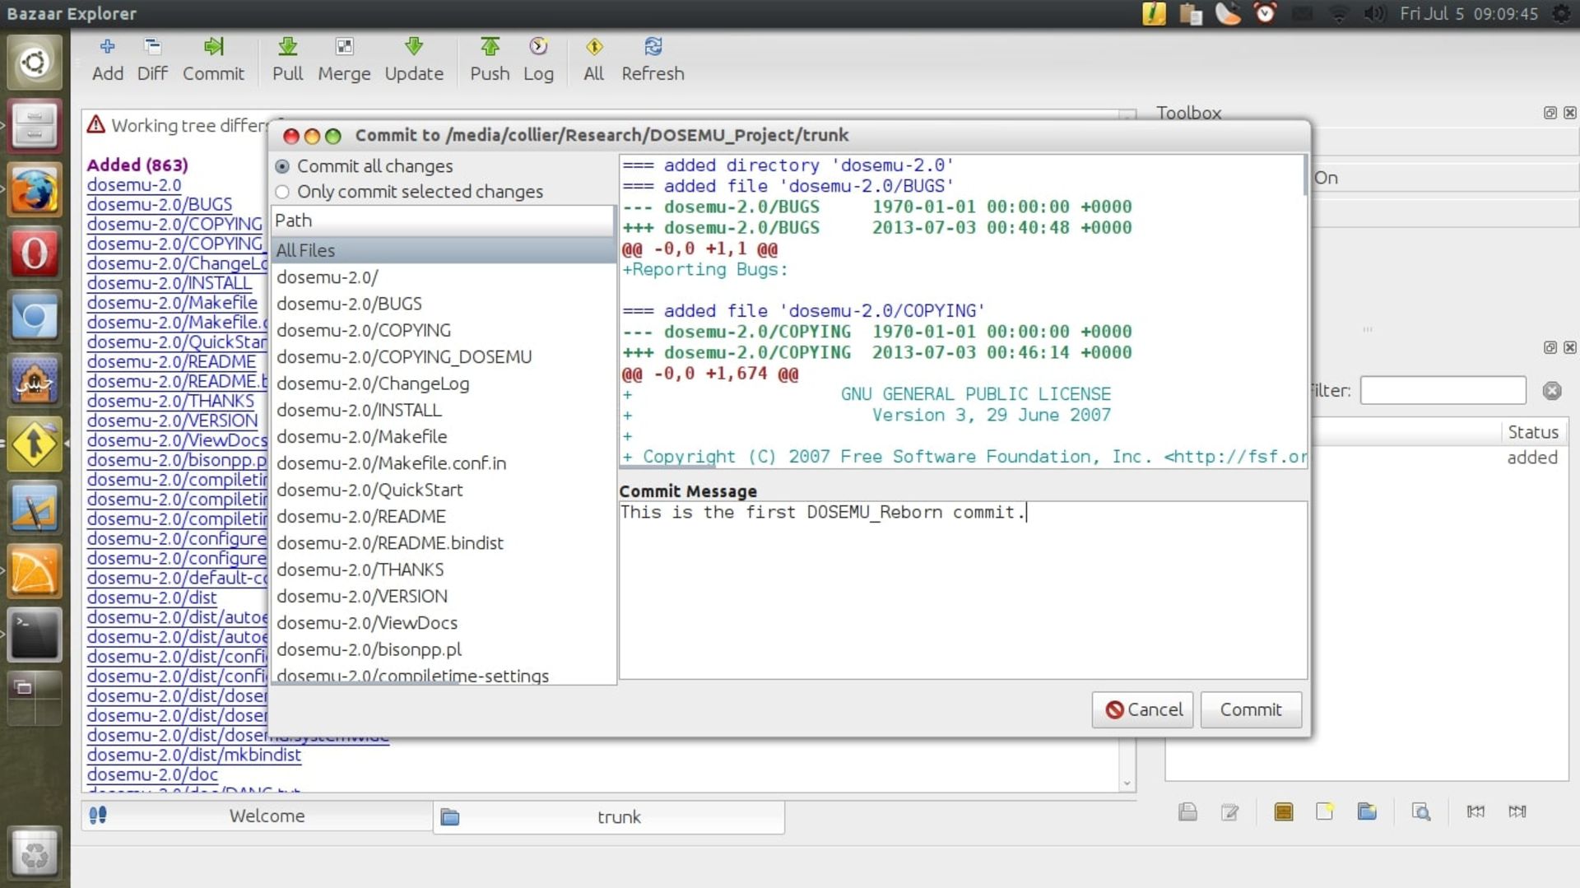Screen dimensions: 1580x888
Task: Open dosemu-2.0 link in working tree
Action: click(x=134, y=185)
